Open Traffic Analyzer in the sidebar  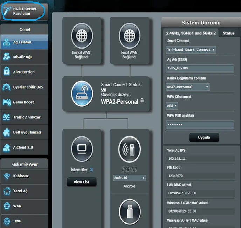[24, 117]
